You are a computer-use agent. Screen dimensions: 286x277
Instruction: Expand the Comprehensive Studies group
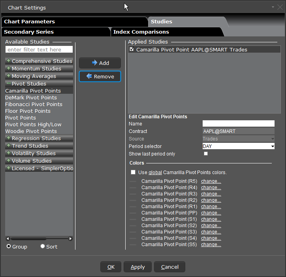tap(39, 61)
